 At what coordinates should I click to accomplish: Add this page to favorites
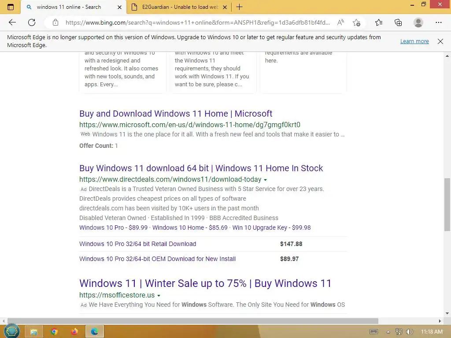pyautogui.click(x=357, y=22)
